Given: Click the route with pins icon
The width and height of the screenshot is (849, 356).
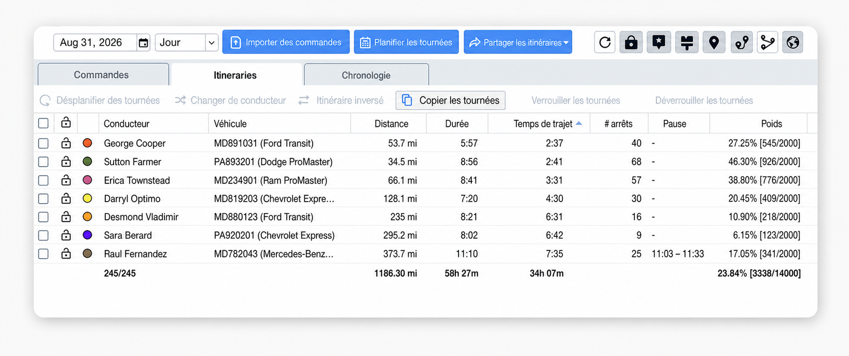Looking at the screenshot, I should click(742, 42).
